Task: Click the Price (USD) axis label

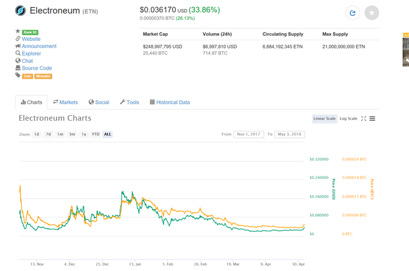Action: (334, 189)
